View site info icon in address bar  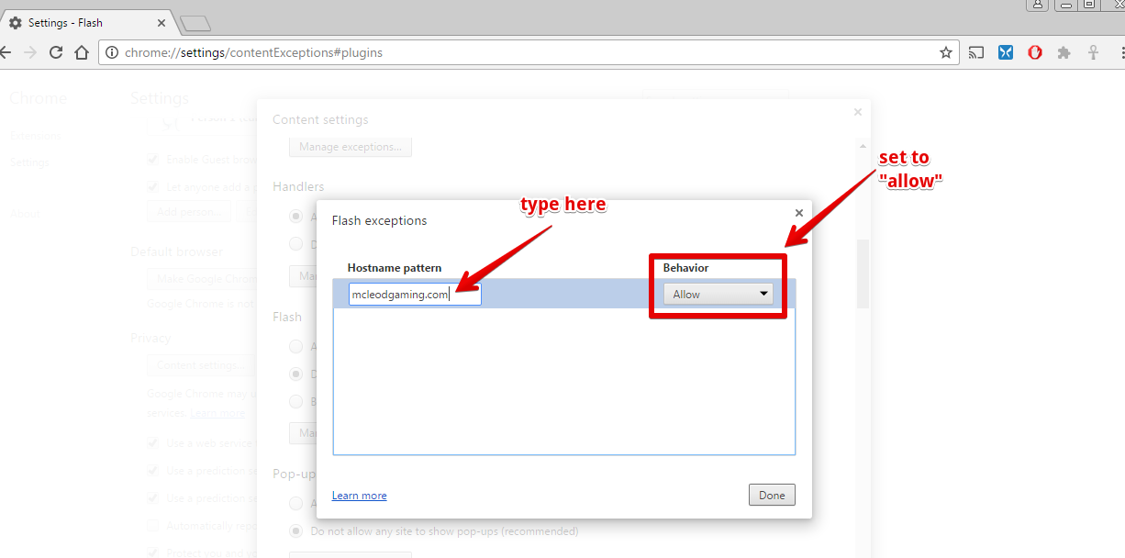112,52
